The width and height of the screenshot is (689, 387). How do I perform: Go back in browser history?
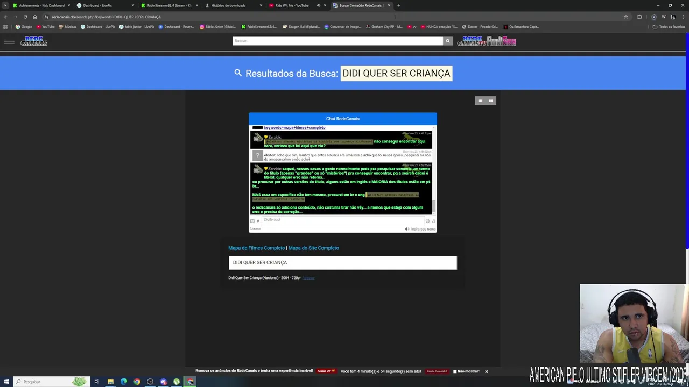pyautogui.click(x=6, y=17)
